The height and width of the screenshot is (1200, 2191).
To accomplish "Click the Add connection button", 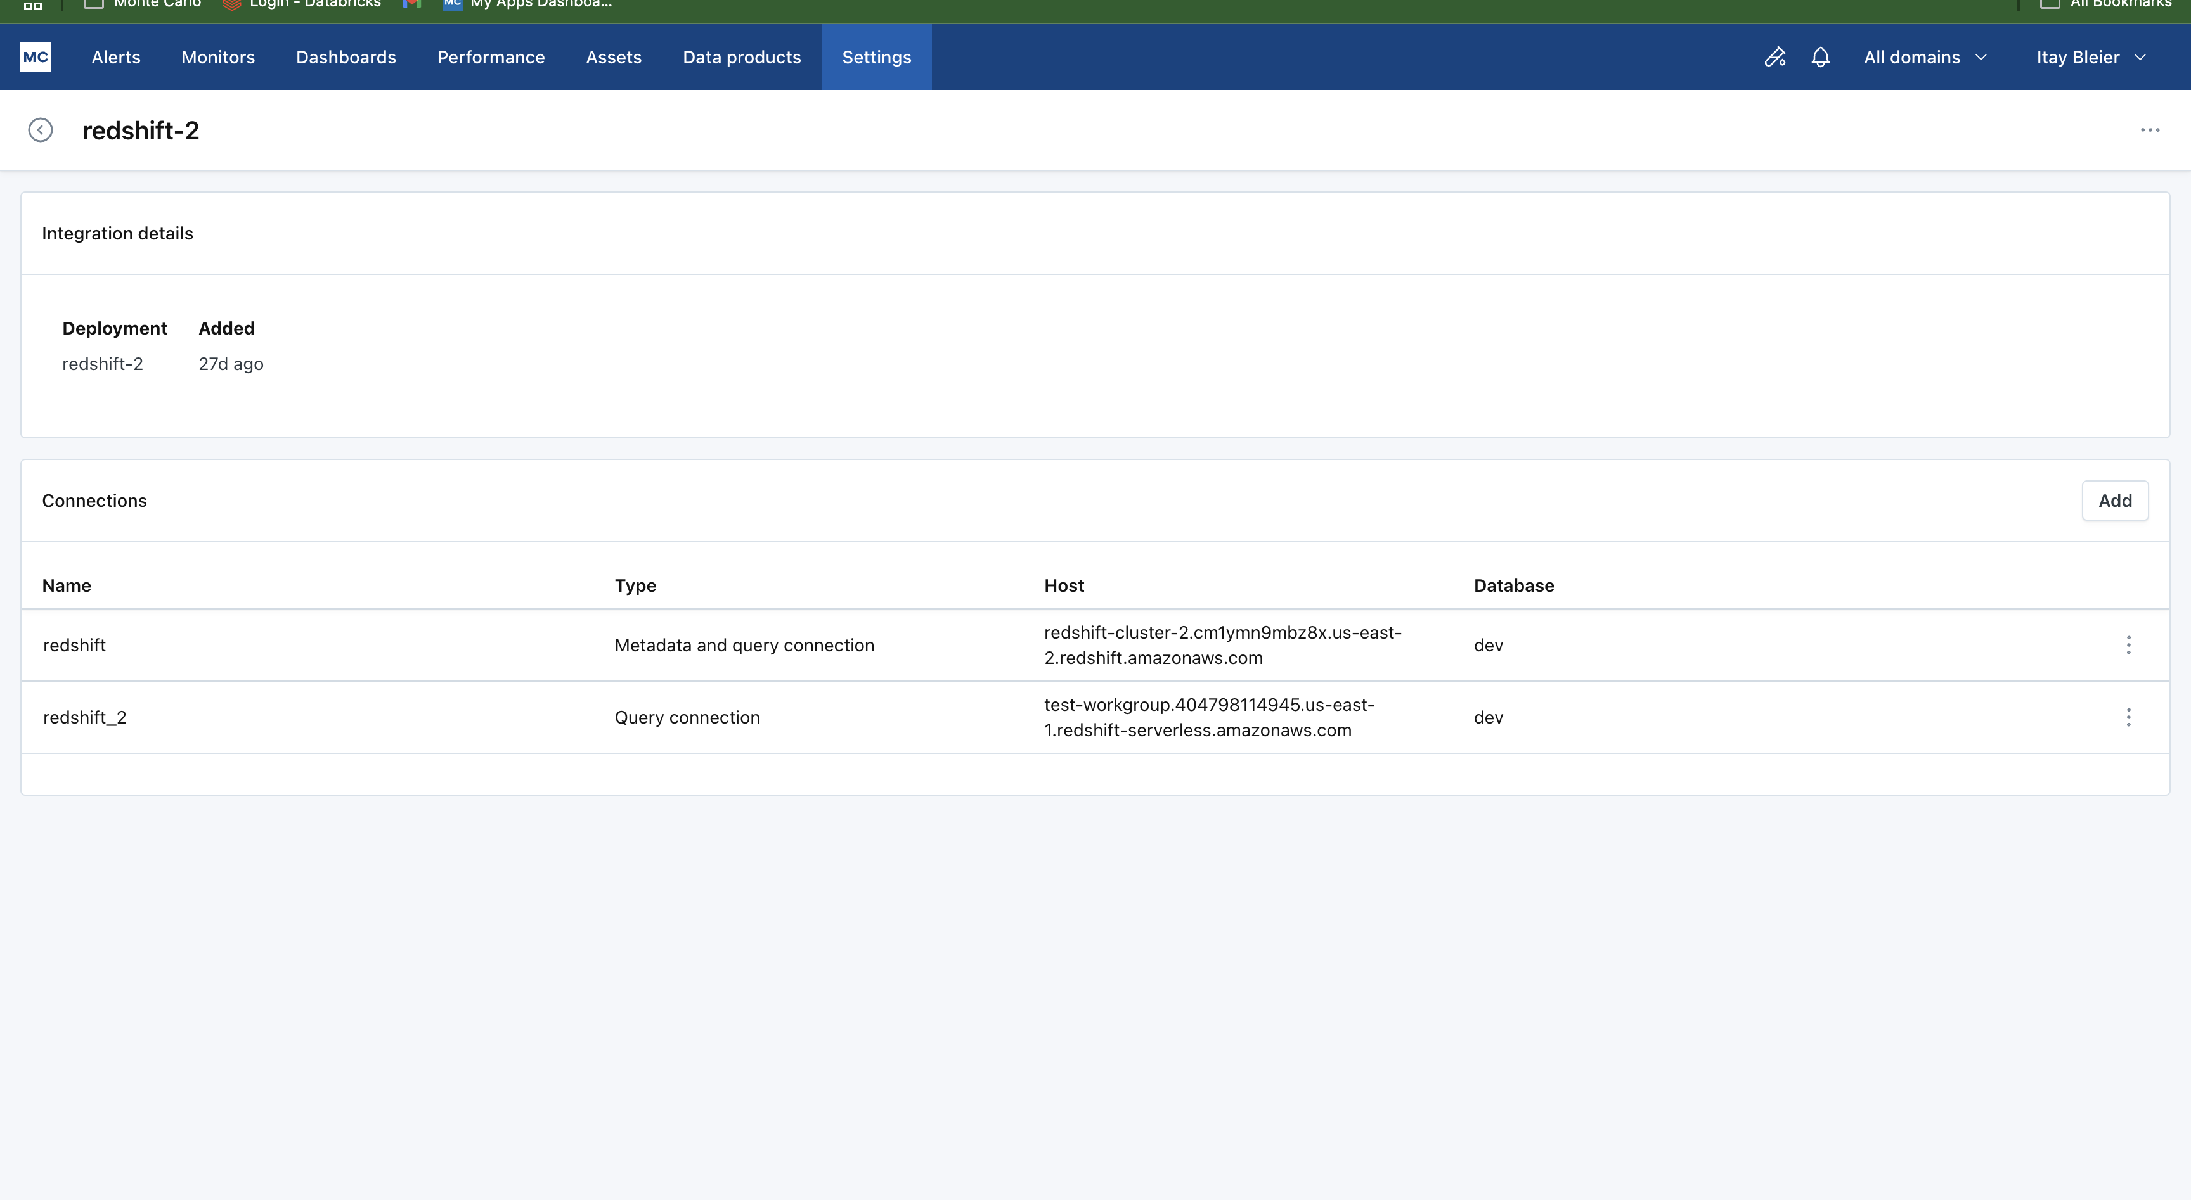I will pyautogui.click(x=2114, y=501).
